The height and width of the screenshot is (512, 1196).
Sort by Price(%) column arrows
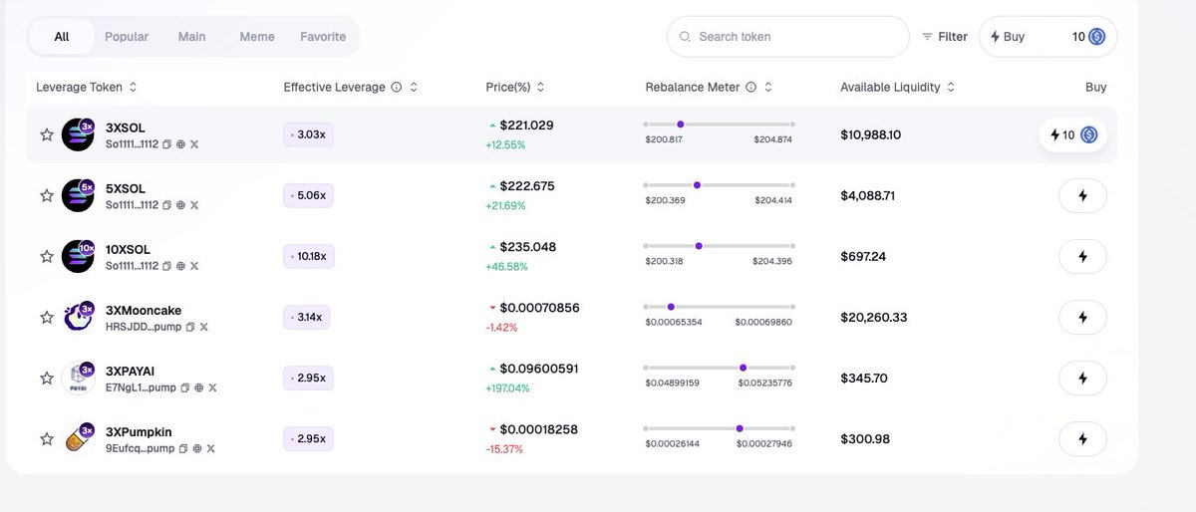click(x=540, y=88)
